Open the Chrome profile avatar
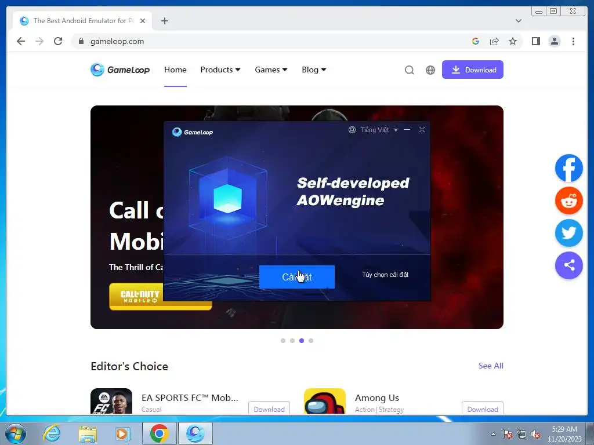Viewport: 594px width, 445px height. click(554, 41)
